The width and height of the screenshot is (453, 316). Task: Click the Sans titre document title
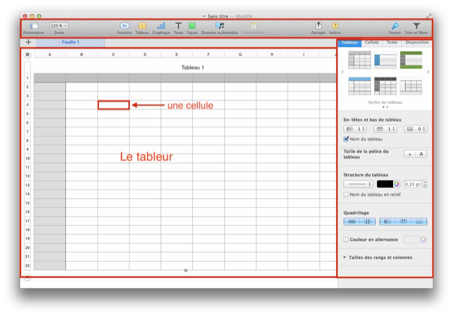(x=218, y=16)
